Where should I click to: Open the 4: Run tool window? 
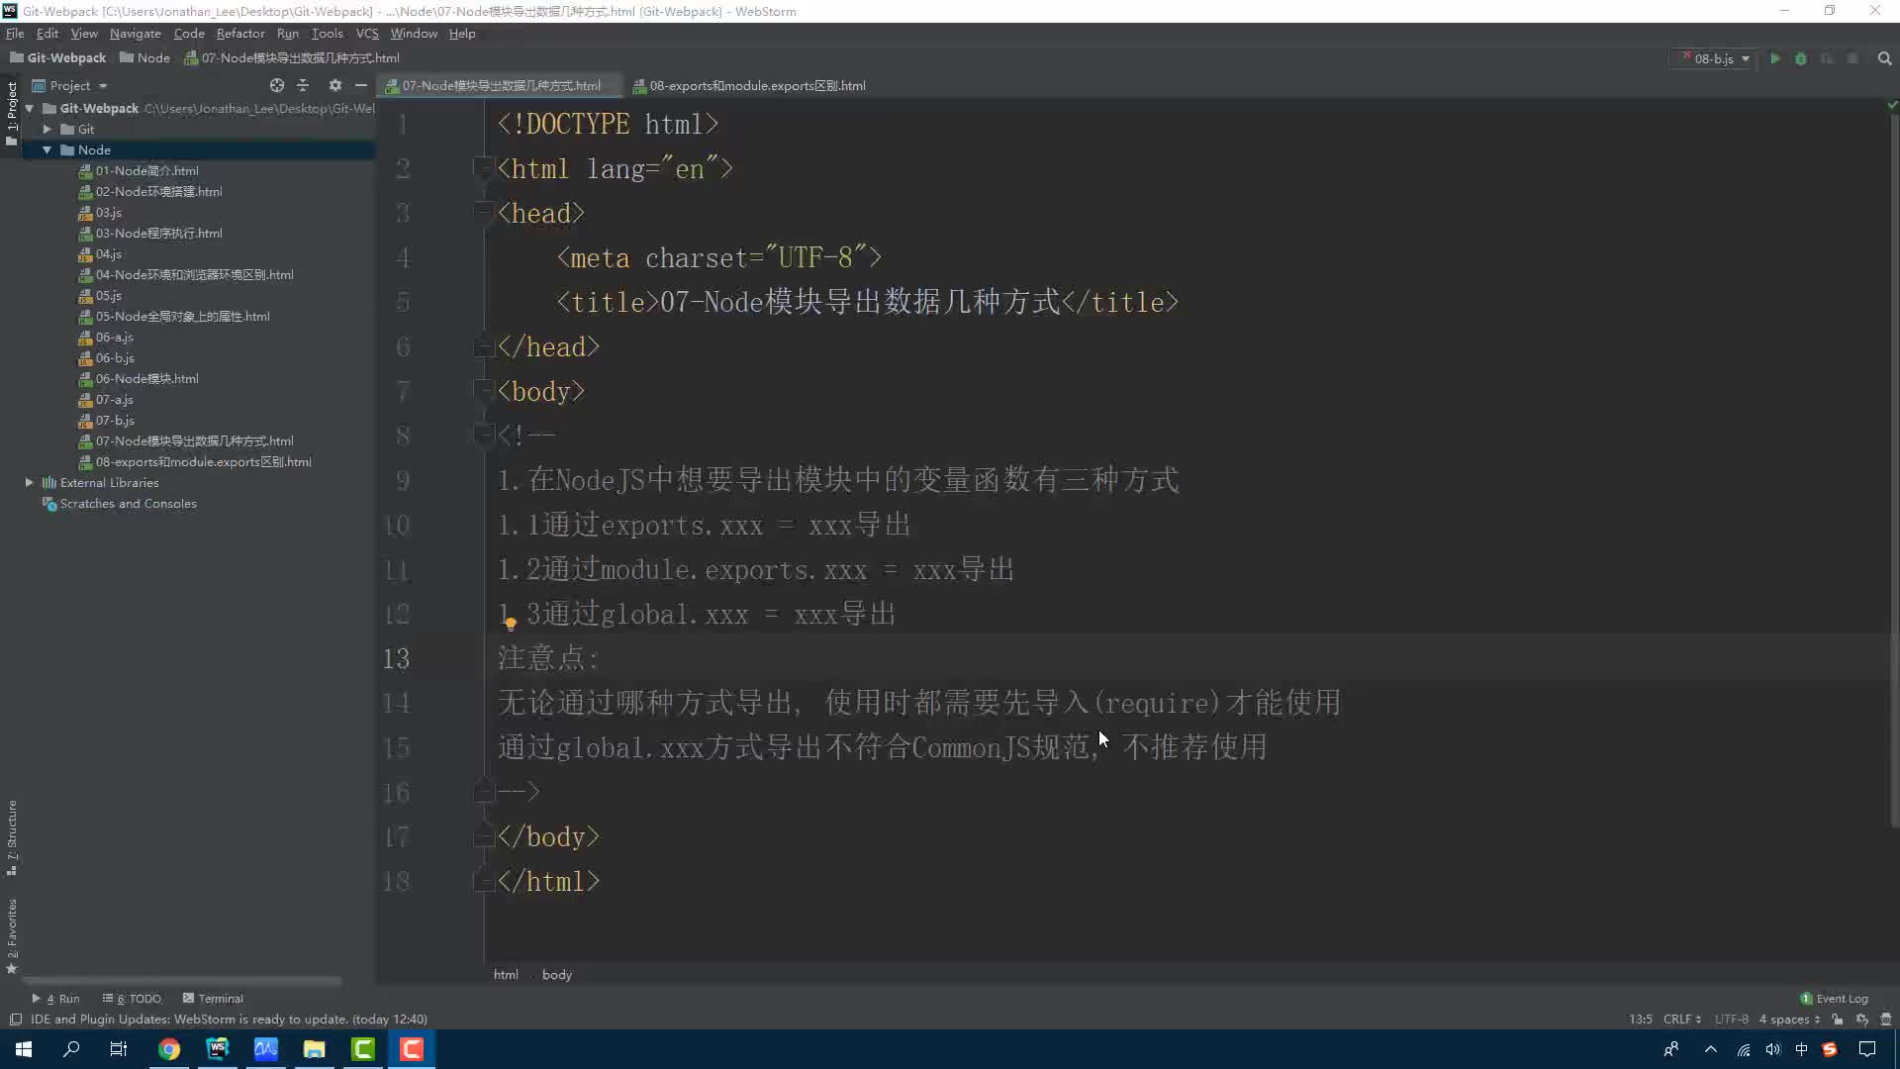[55, 998]
